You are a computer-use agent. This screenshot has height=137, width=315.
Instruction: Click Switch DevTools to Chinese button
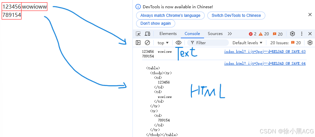click(236, 16)
